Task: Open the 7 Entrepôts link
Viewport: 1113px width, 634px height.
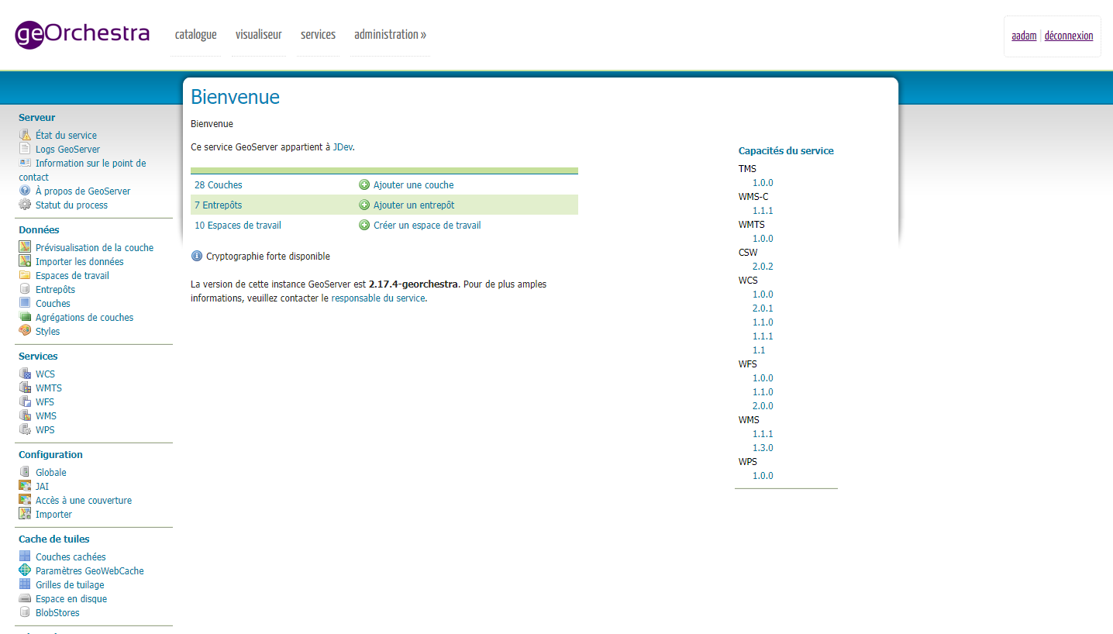Action: [219, 205]
